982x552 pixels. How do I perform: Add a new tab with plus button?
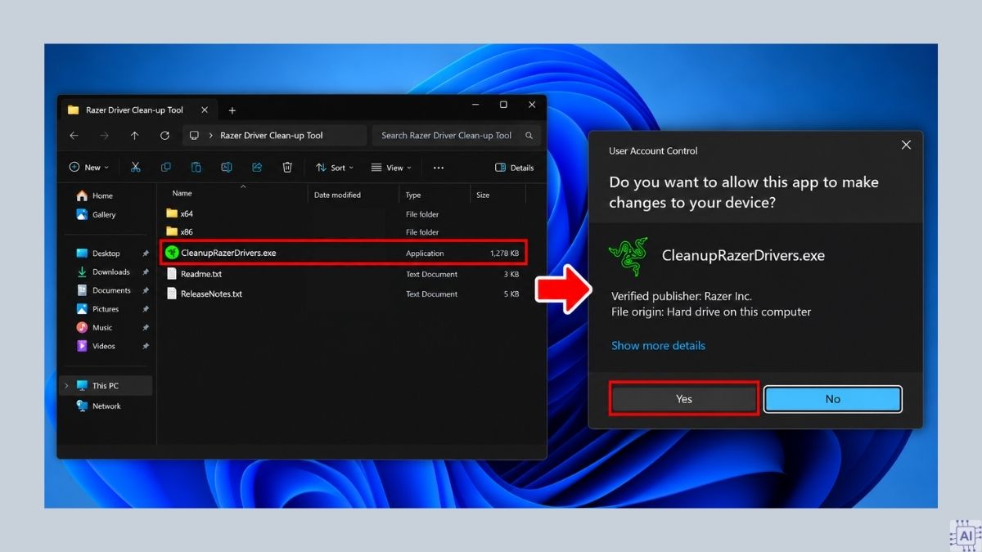[x=232, y=110]
